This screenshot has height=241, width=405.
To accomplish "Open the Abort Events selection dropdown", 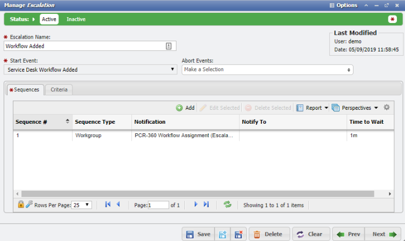I will [x=267, y=70].
